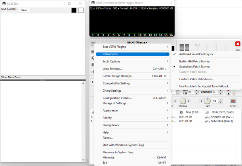Expand SysEx Options submenu
The height and width of the screenshot is (166, 242).
point(133,61)
